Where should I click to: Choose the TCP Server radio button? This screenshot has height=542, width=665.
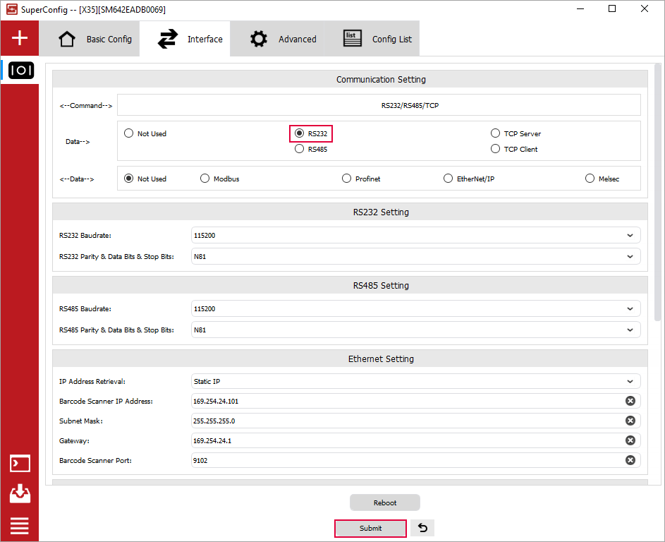[x=496, y=133]
